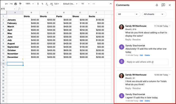Click the Print icon

point(16,4)
